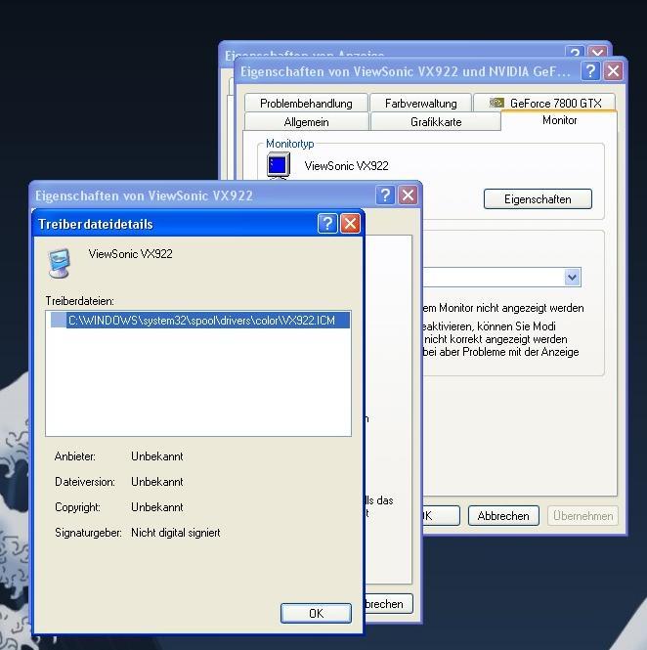Screen dimensions: 647x650
Task: Click the NVIDIA logo on GeForce tab
Action: coord(496,103)
